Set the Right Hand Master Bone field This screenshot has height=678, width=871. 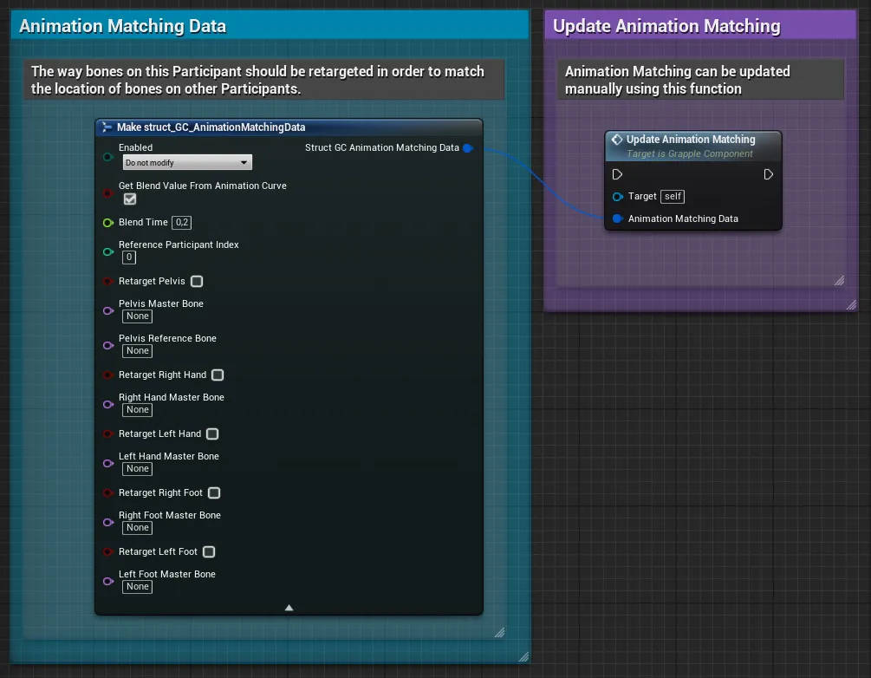click(x=137, y=409)
